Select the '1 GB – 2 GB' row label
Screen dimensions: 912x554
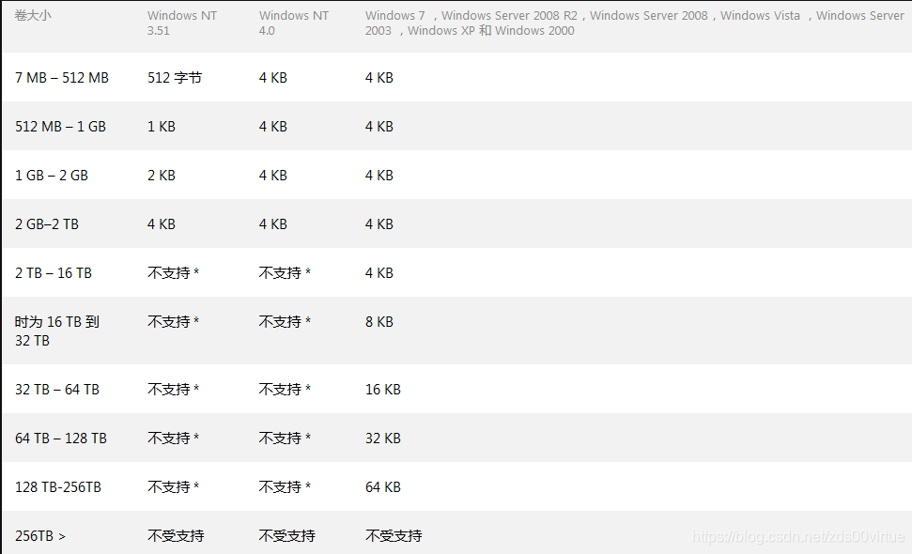click(x=52, y=175)
